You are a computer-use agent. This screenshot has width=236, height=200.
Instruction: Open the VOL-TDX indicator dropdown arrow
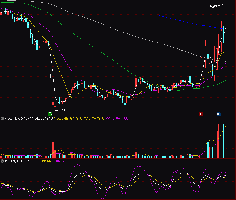[x=2, y=119]
